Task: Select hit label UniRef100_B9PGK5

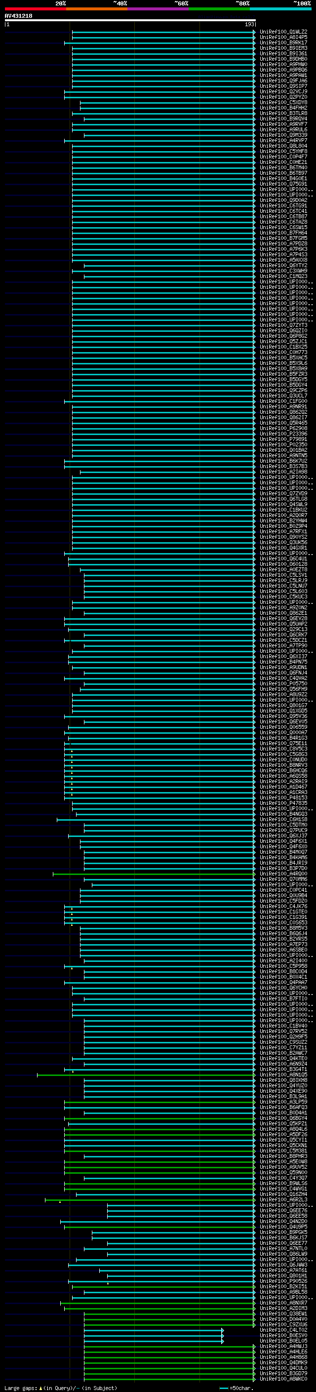Action: pos(283,1233)
